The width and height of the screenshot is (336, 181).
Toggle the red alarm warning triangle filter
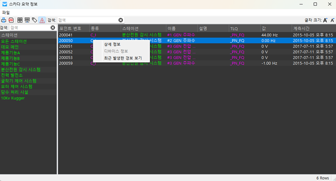(42, 20)
